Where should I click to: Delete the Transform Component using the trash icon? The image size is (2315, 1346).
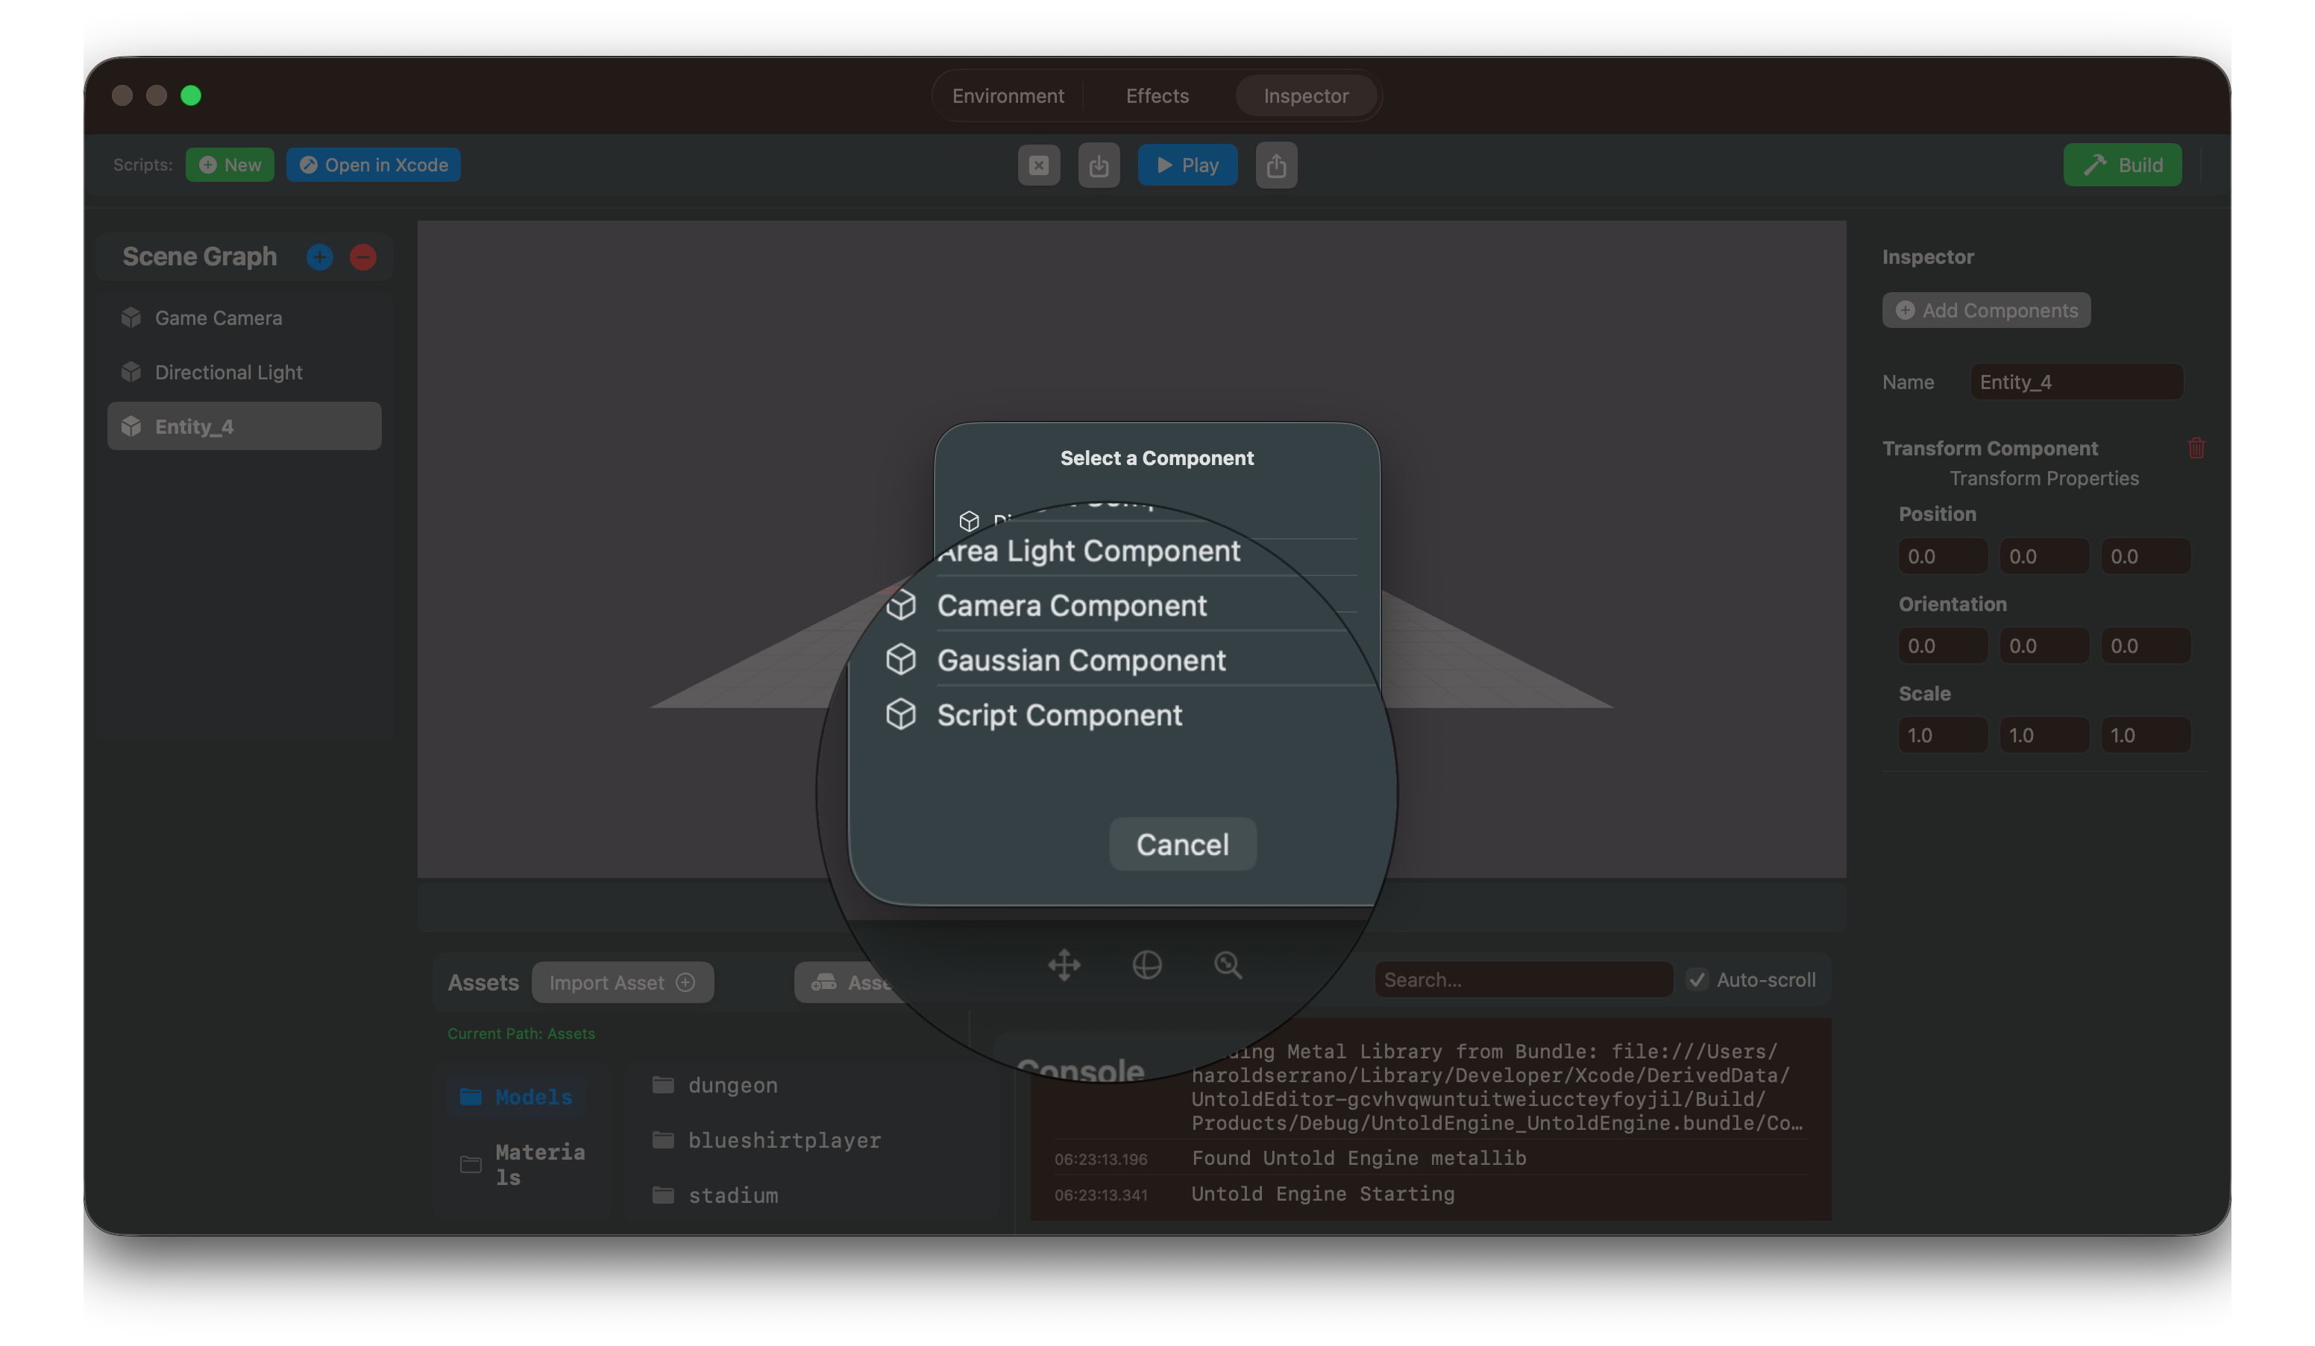[x=2196, y=448]
